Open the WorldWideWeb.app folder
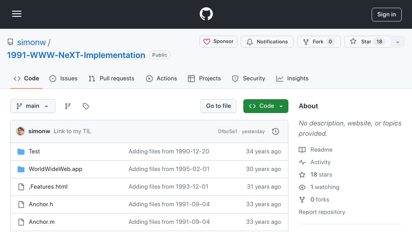The width and height of the screenshot is (412, 232). (55, 169)
